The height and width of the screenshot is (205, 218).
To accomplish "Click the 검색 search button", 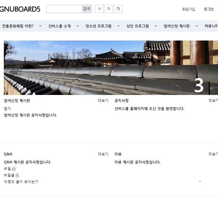I will pos(87,9).
